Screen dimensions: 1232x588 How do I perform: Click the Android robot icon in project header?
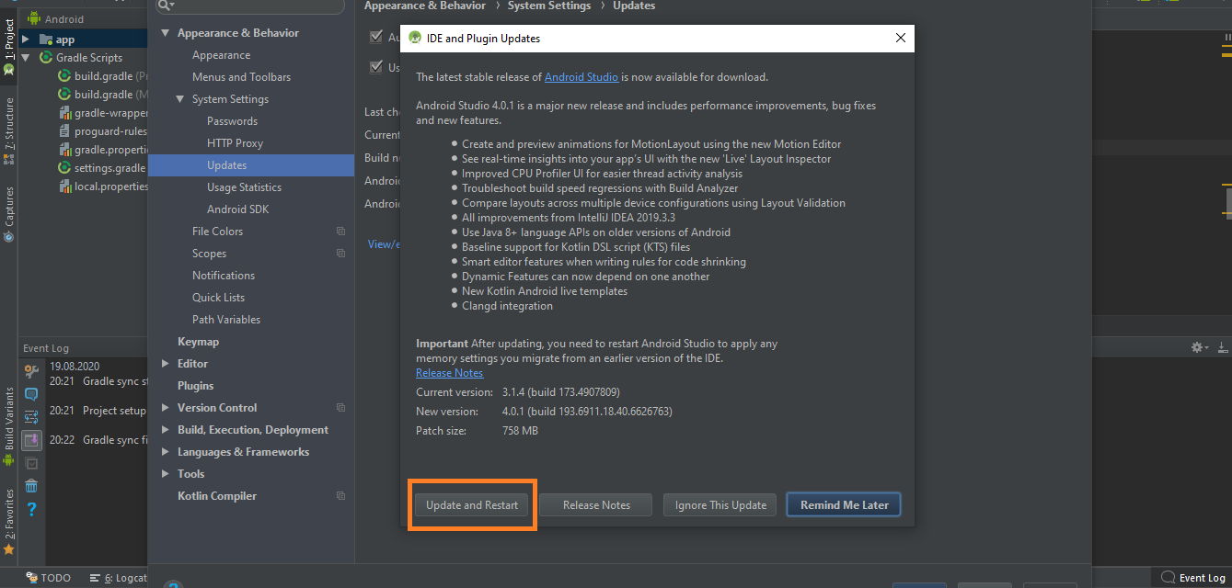point(34,18)
